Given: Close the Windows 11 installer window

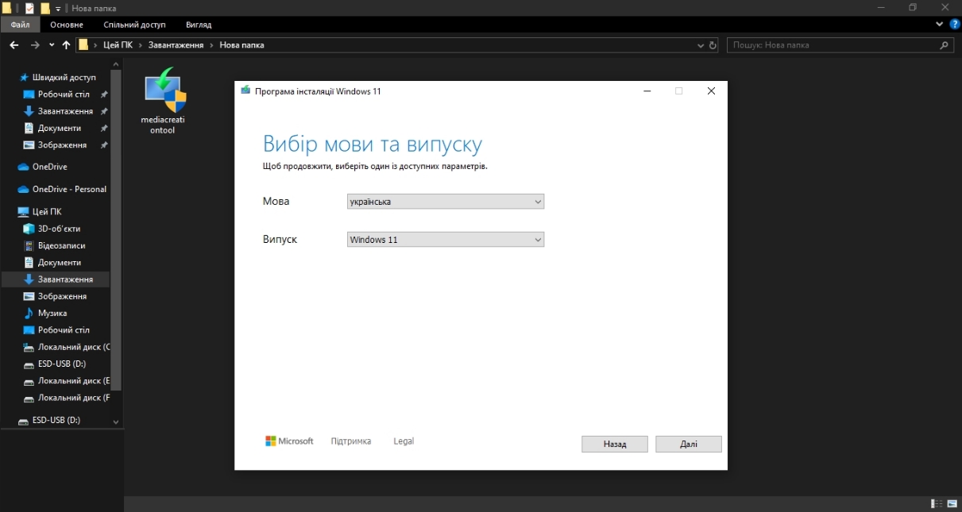Looking at the screenshot, I should pyautogui.click(x=711, y=91).
